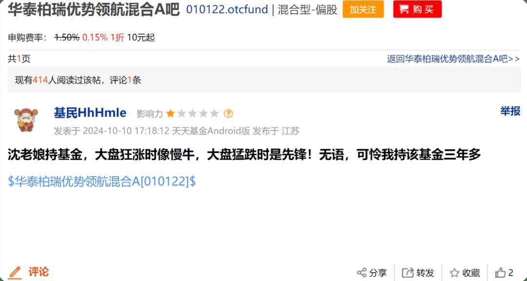
Task: Open the 基民HhHmle user profile name
Action: tap(90, 113)
